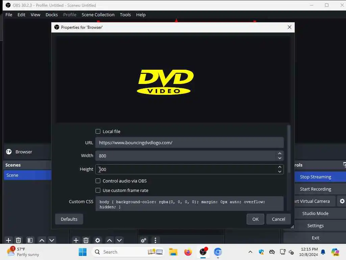Image resolution: width=346 pixels, height=260 pixels.
Task: Add a new source with plus icon
Action: [76, 240]
